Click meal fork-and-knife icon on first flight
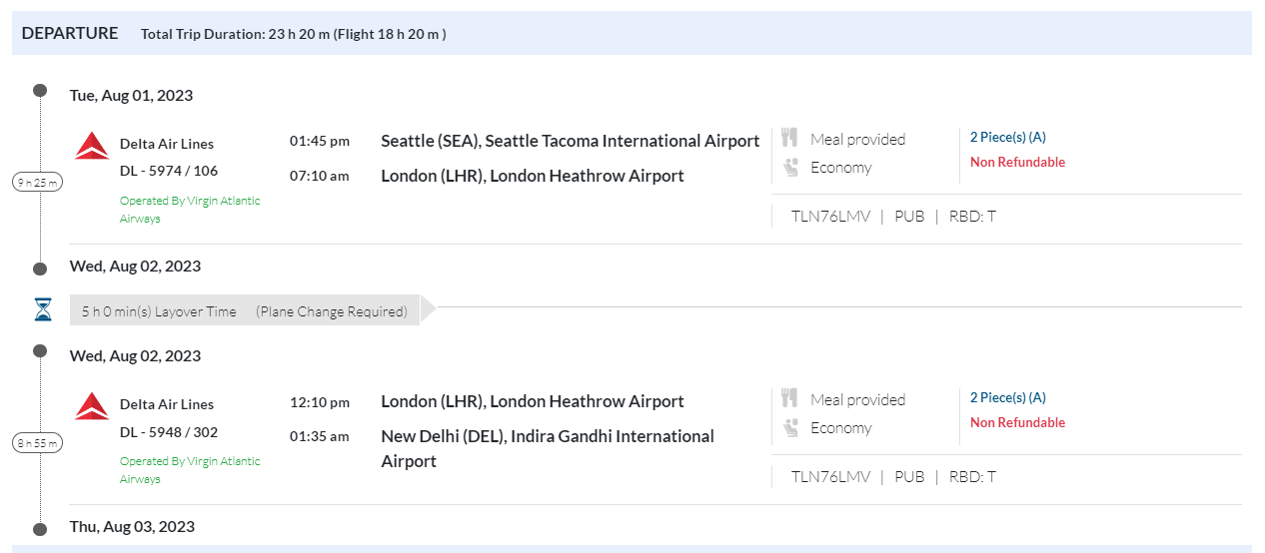Image resolution: width=1265 pixels, height=553 pixels. pos(789,138)
